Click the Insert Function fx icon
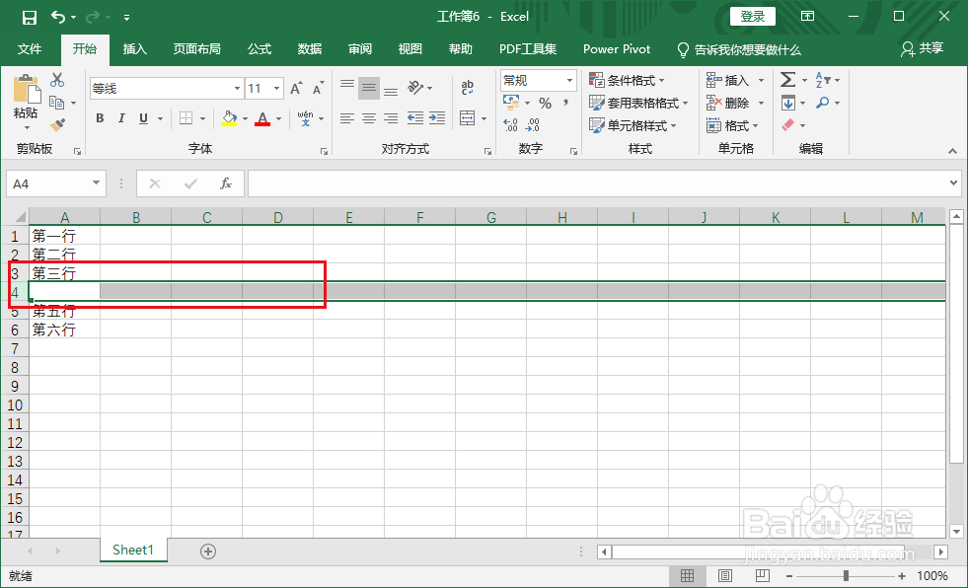Screen dimensions: 968x588 [x=226, y=184]
